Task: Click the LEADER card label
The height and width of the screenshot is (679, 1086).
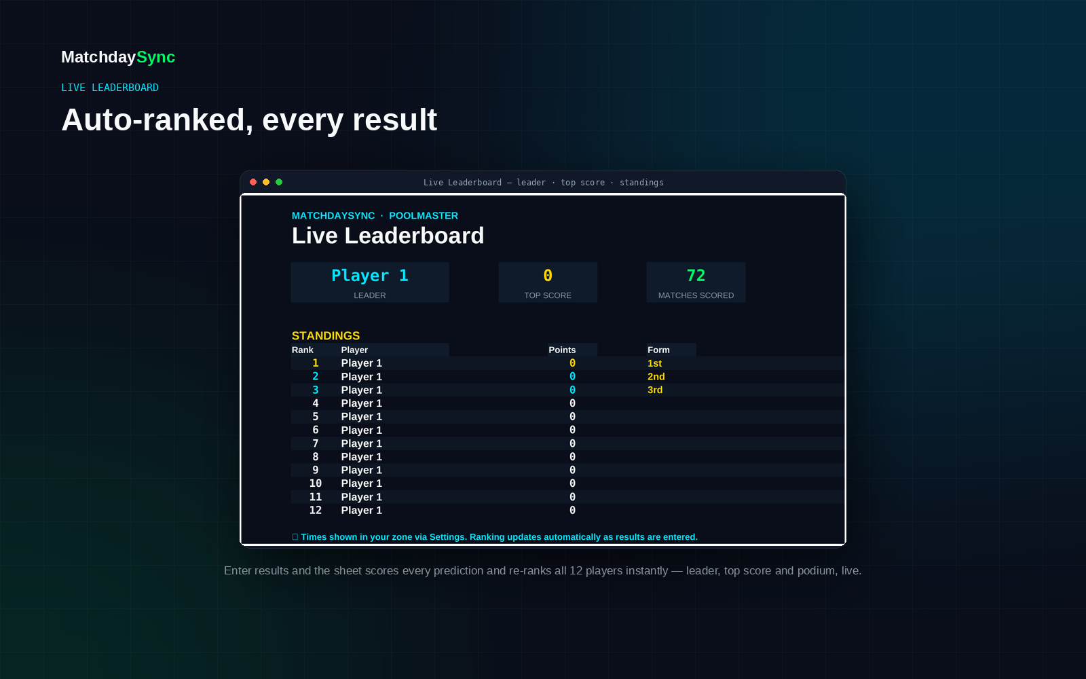Action: point(370,295)
